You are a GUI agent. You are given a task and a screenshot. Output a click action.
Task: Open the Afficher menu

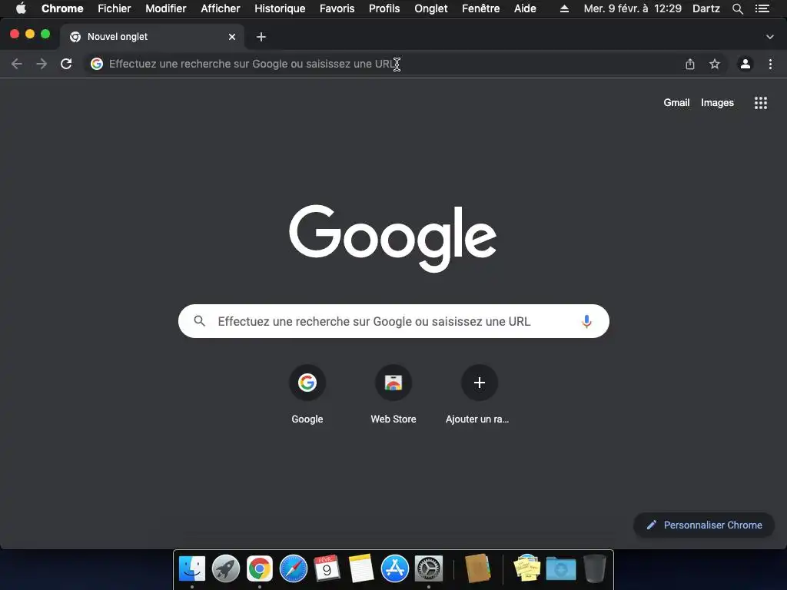click(x=221, y=8)
